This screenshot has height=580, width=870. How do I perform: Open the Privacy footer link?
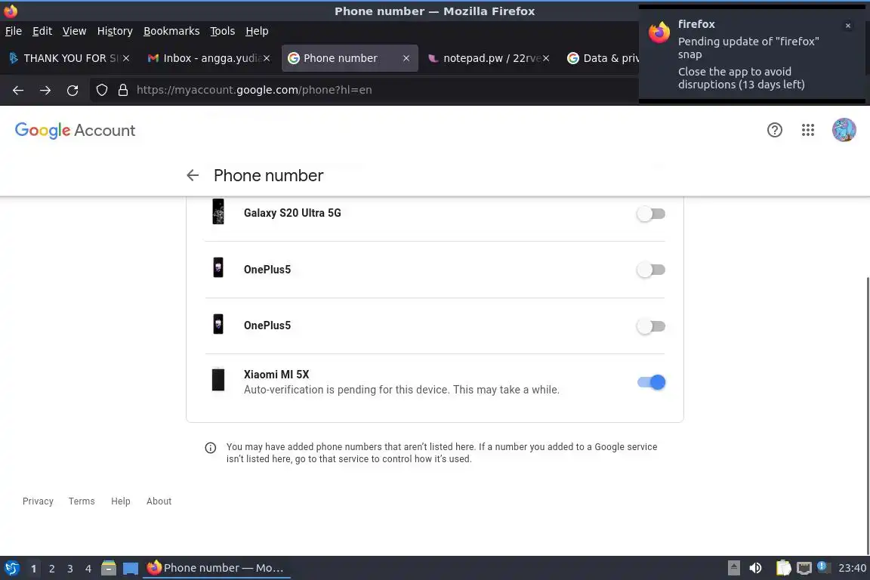tap(38, 501)
